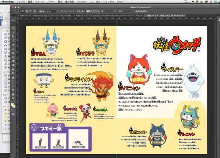Open the background color picker
This screenshot has width=220, height=158.
tap(14, 106)
